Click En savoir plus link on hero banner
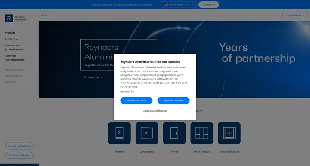This screenshot has height=166, width=310. pos(93,77)
